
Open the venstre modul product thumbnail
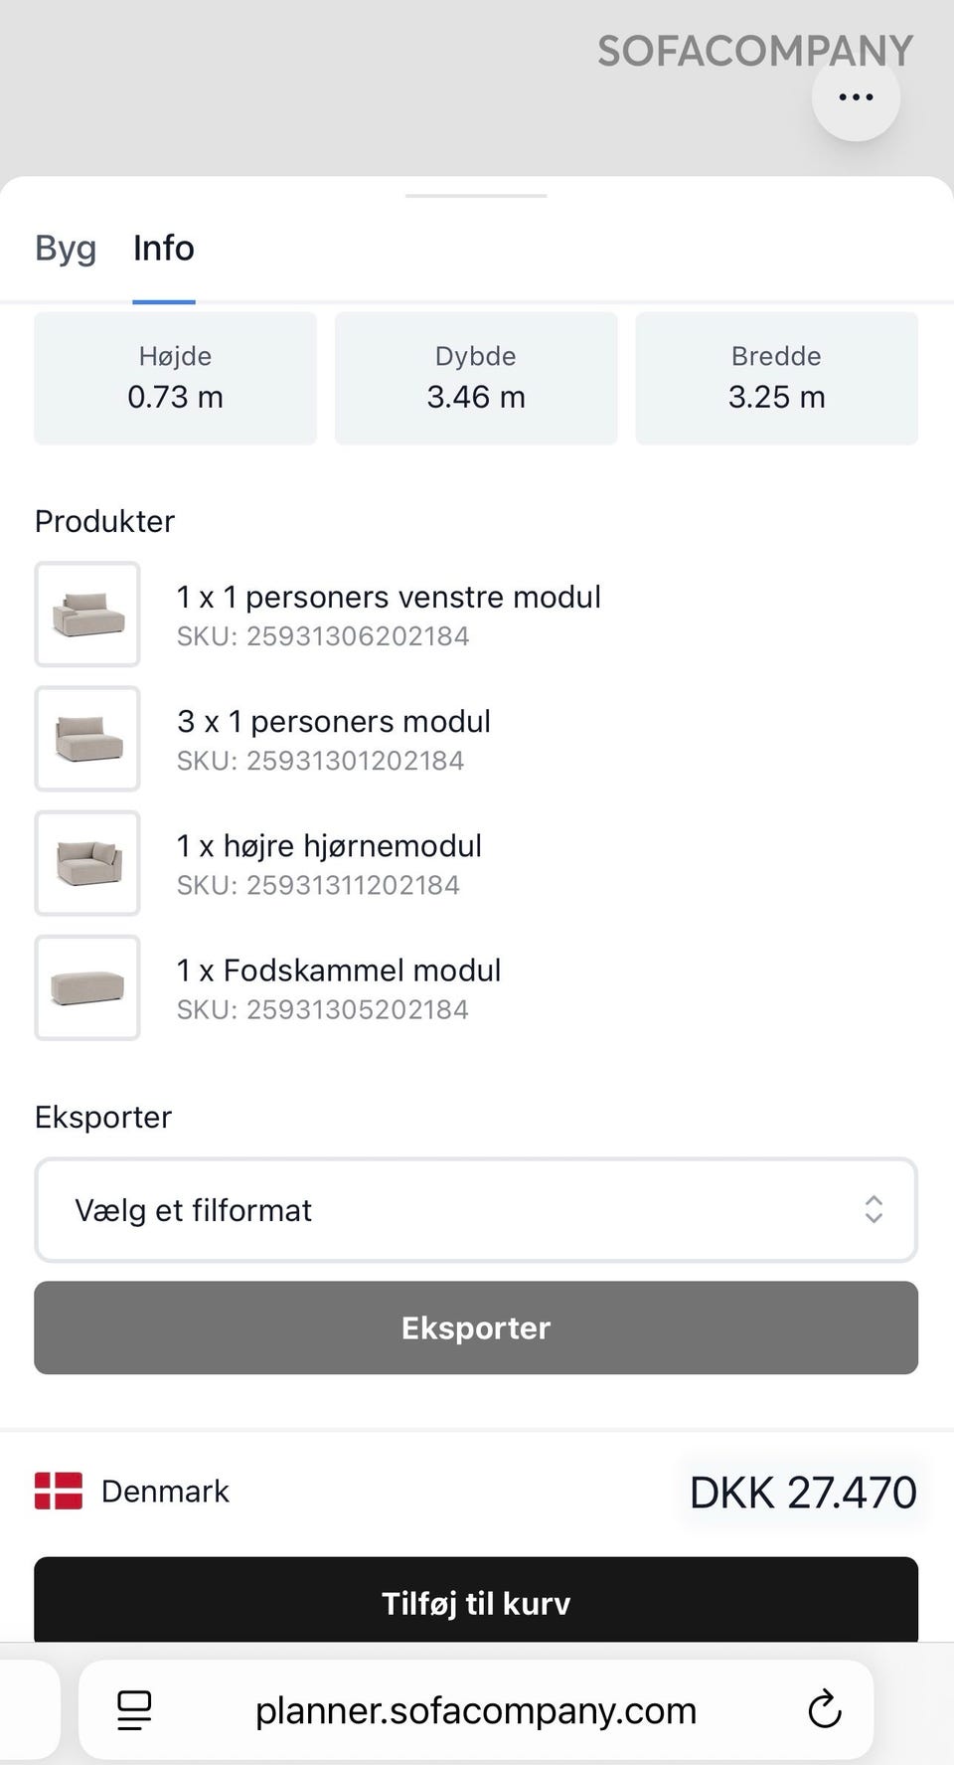[x=87, y=615]
